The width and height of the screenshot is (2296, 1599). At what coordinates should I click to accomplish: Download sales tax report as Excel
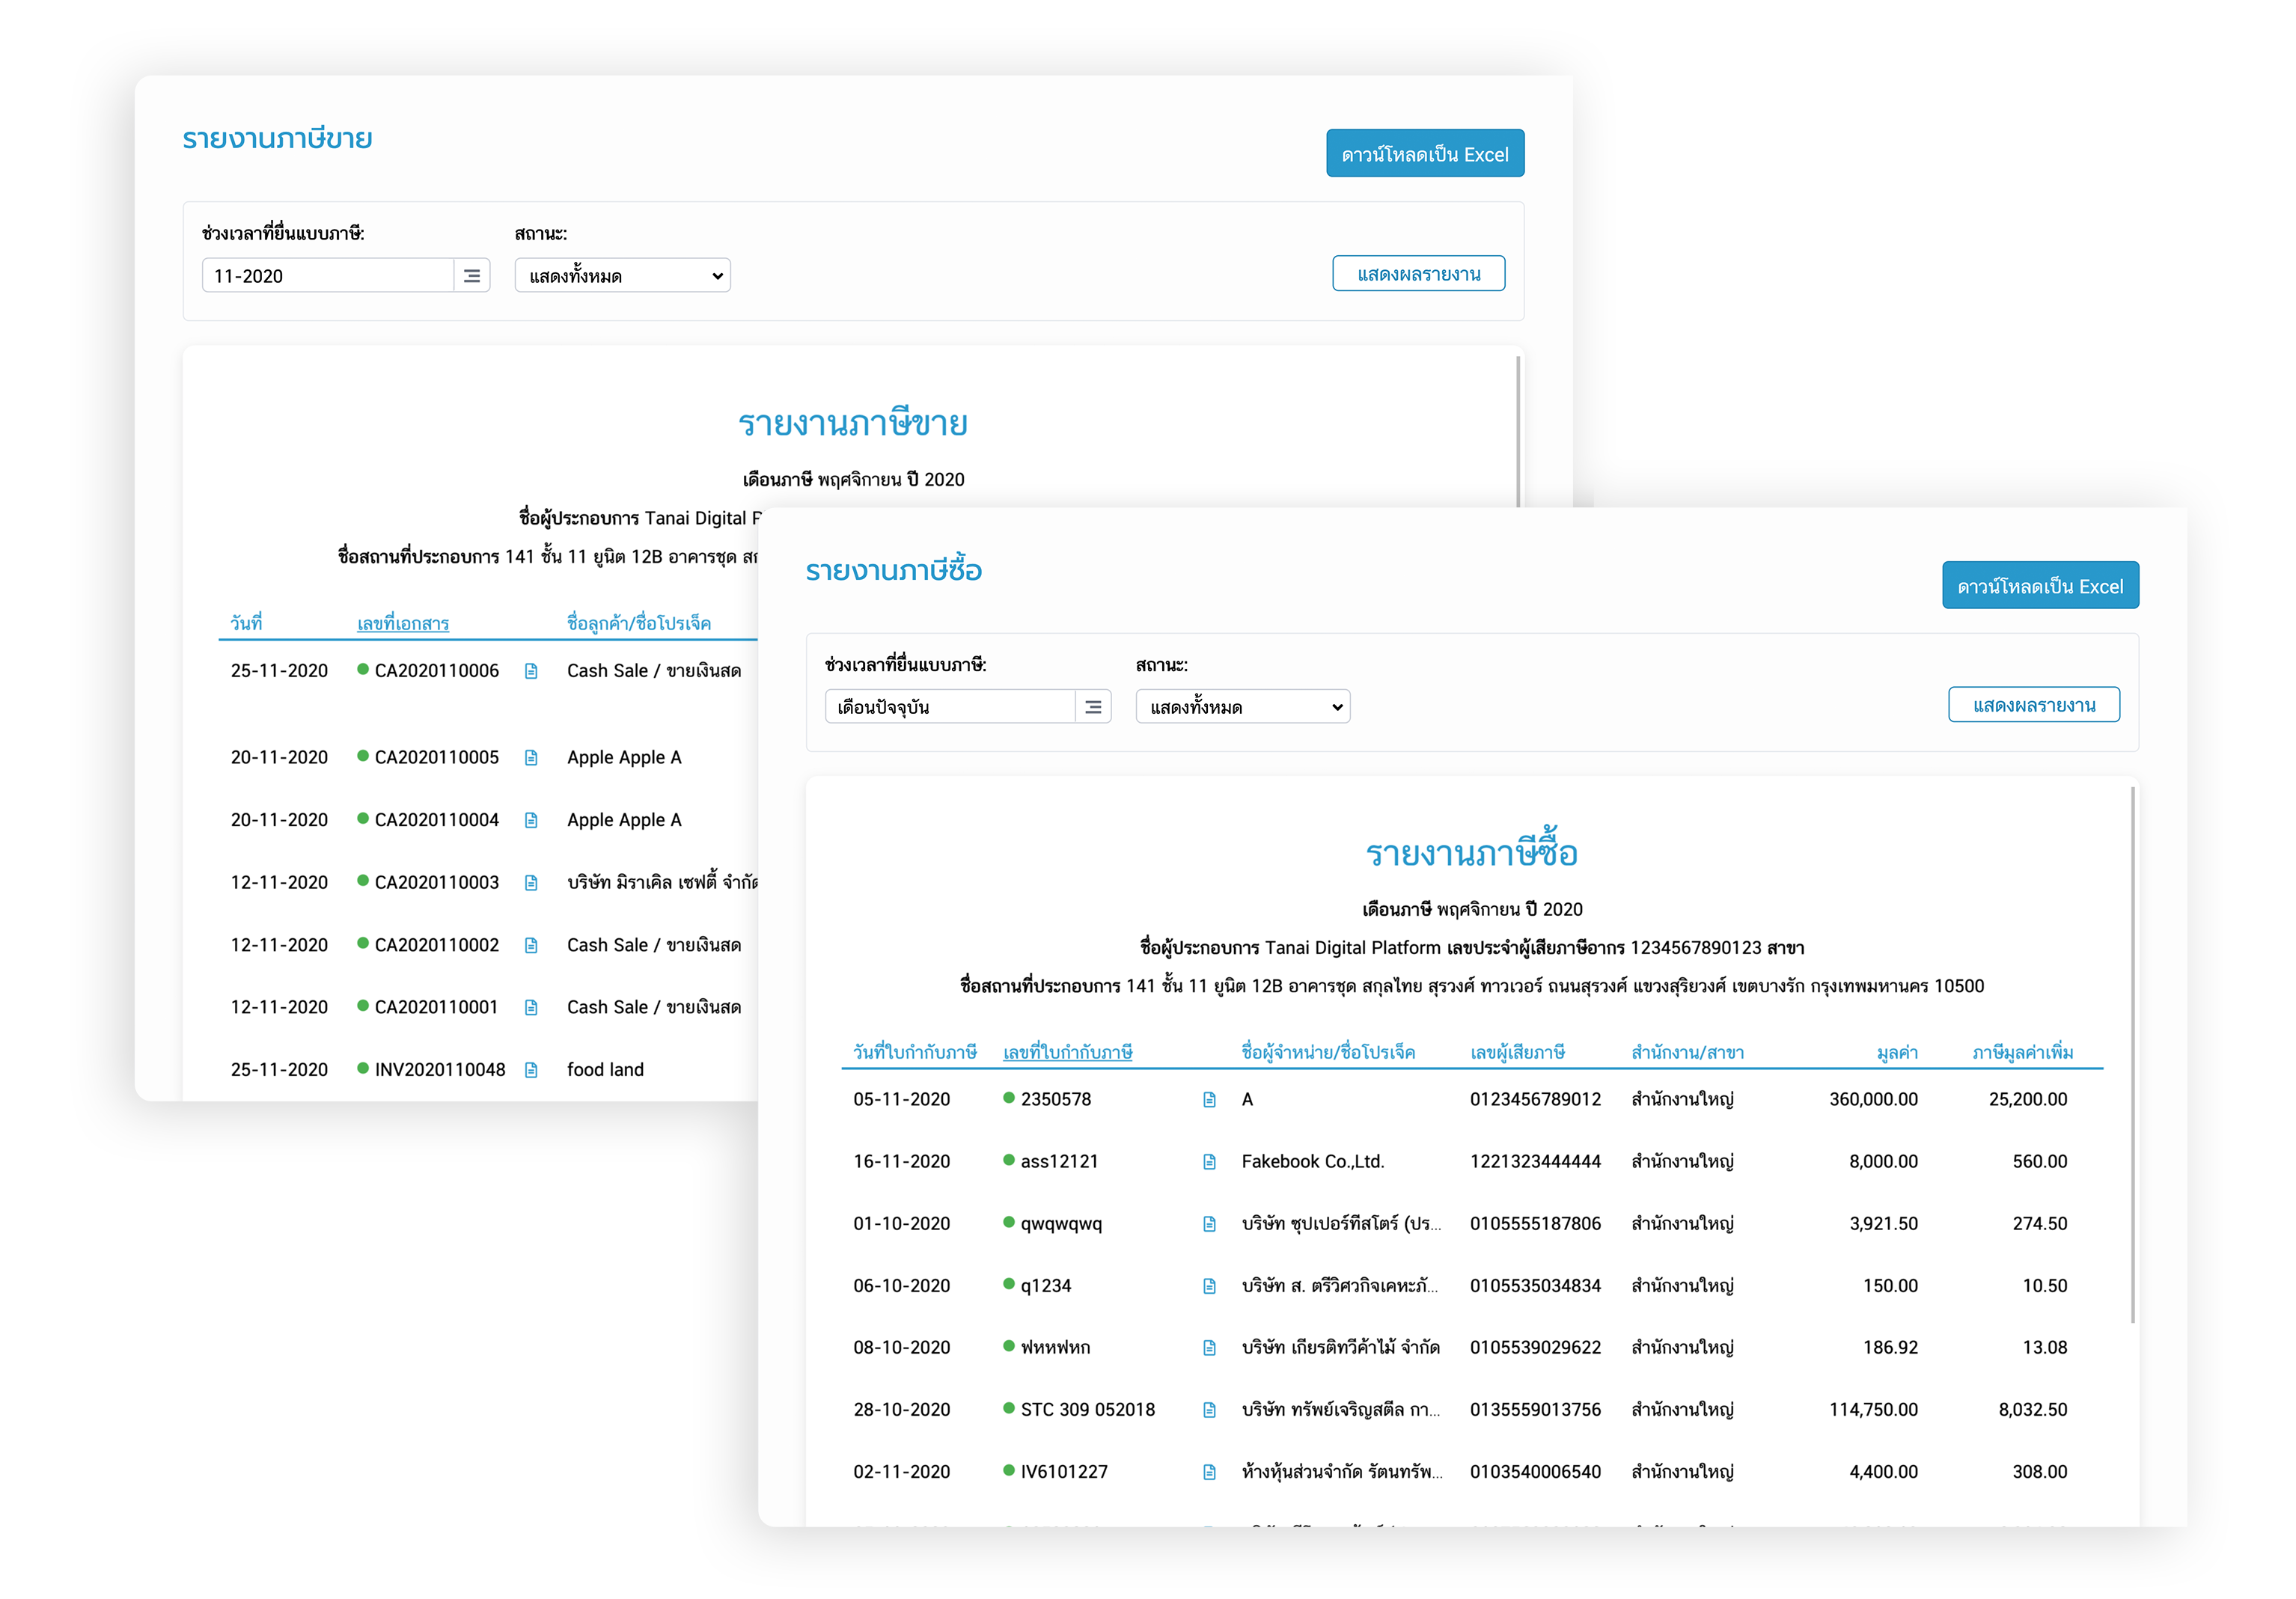[x=1425, y=154]
